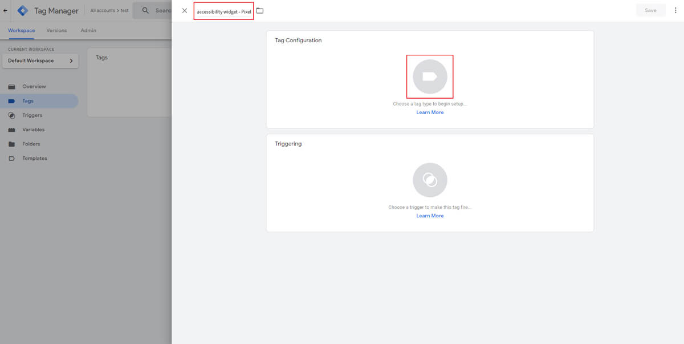
Task: Open Templates in the sidebar
Action: 39,158
